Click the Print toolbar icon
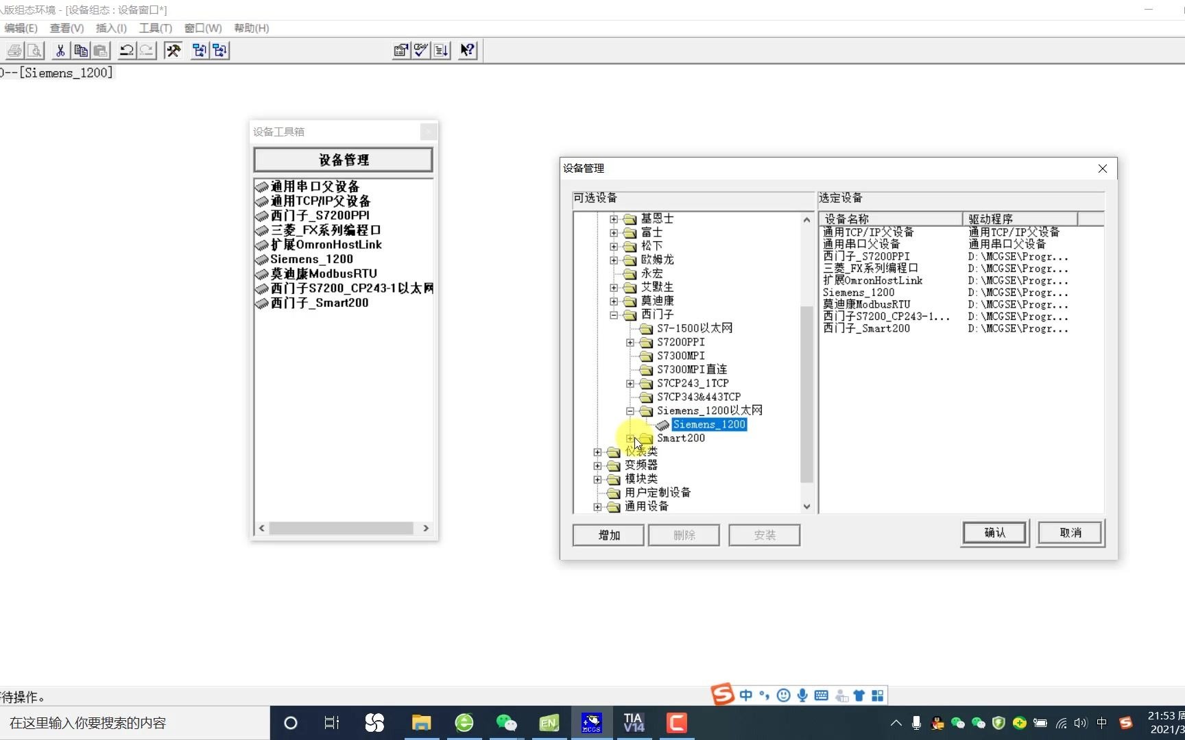Screen dimensions: 1185x740 [14, 50]
